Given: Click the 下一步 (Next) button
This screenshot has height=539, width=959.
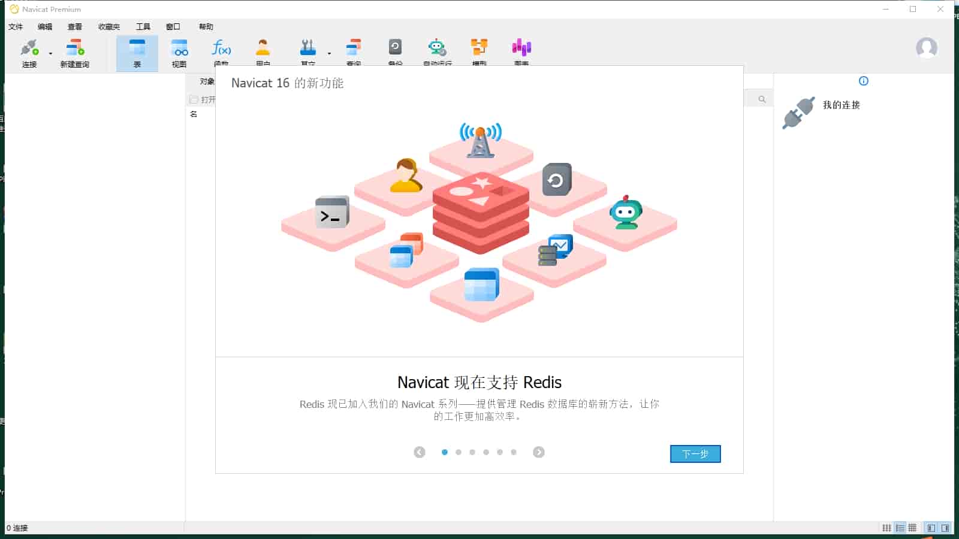Looking at the screenshot, I should [x=695, y=454].
